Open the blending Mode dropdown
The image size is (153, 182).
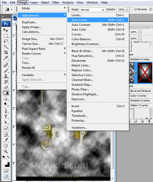(92, 10)
